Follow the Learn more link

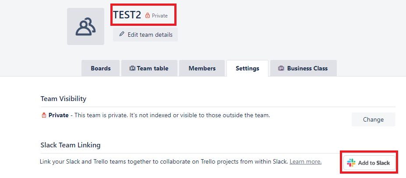tap(306, 162)
